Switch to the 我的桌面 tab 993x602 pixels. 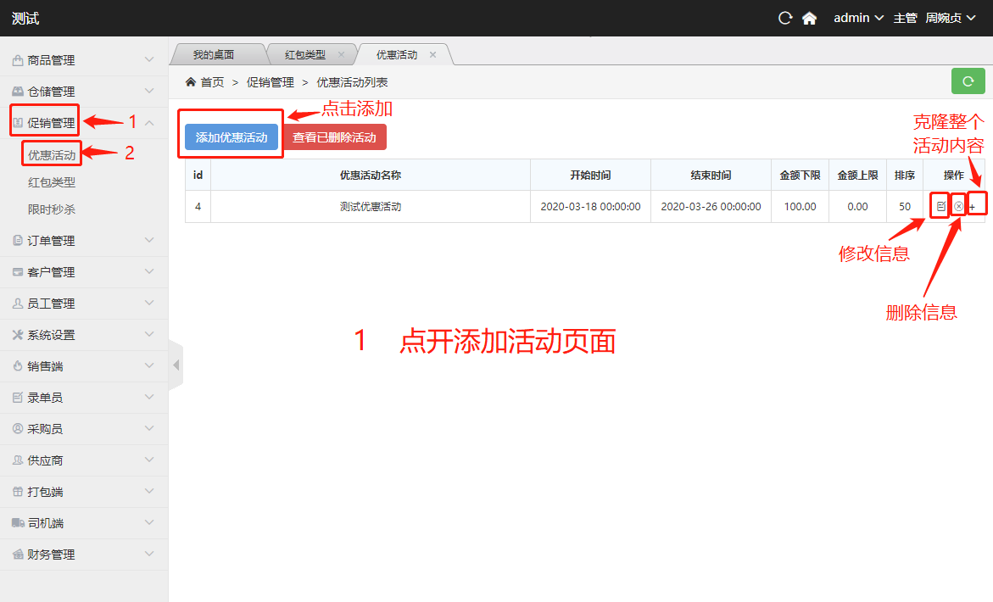pos(213,55)
